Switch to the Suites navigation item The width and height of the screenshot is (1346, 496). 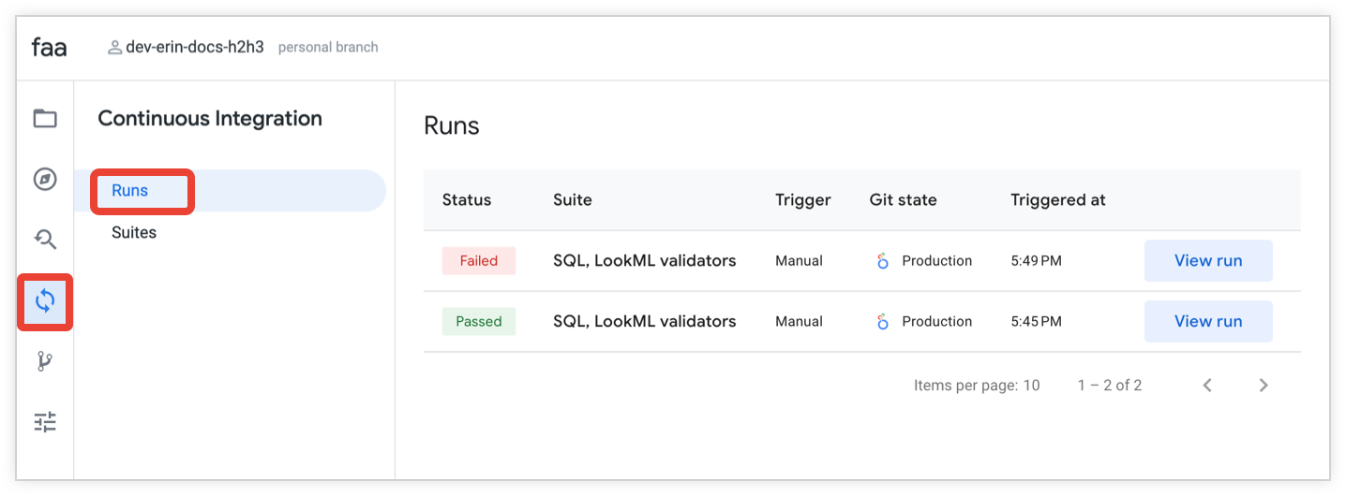point(134,232)
